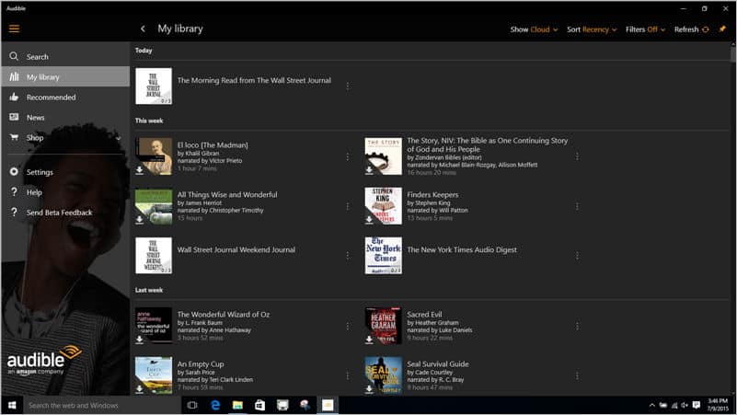737x415 pixels.
Task: Open more options for El loco
Action: pyautogui.click(x=348, y=156)
